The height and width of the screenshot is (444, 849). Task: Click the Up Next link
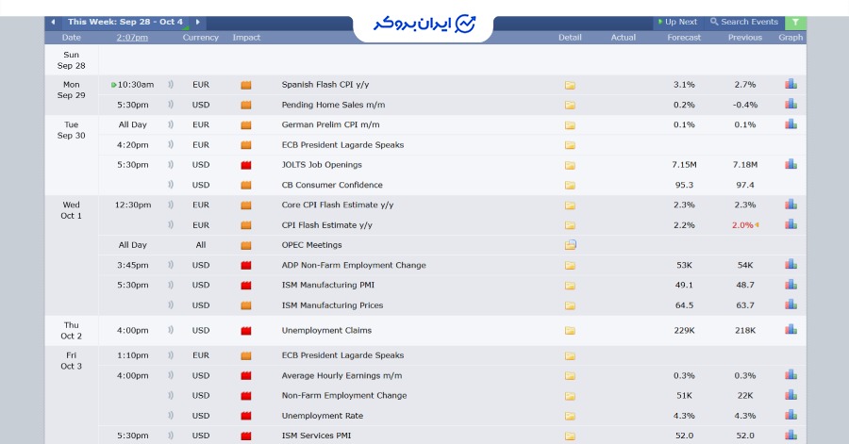tap(676, 22)
